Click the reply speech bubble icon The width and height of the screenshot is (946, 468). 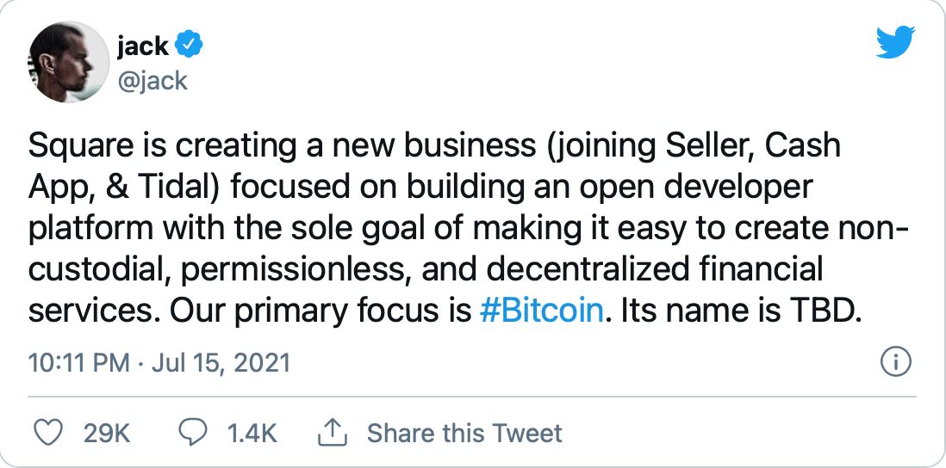(x=190, y=432)
